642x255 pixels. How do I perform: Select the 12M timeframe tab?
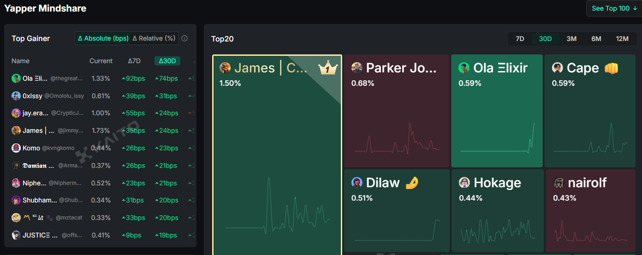point(622,39)
